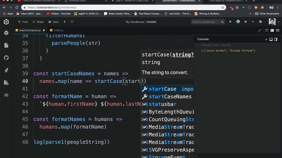The image size is (282, 158).
Task: Open the localhost:3000 browser tab
Action: [85, 1]
